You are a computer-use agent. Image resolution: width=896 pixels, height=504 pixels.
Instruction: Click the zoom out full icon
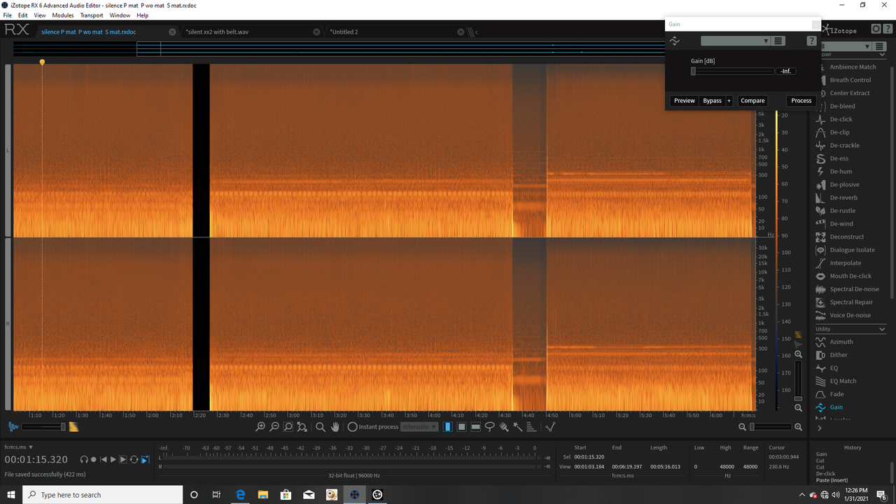point(302,427)
